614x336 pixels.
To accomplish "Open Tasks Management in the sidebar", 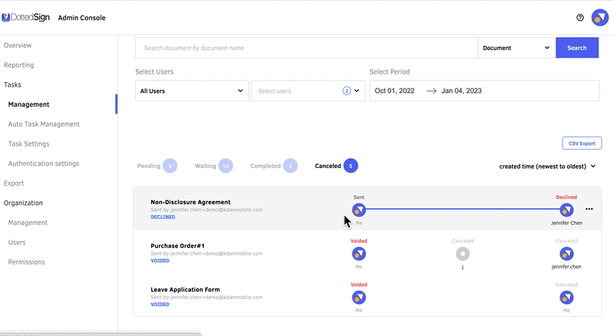I will (28, 104).
